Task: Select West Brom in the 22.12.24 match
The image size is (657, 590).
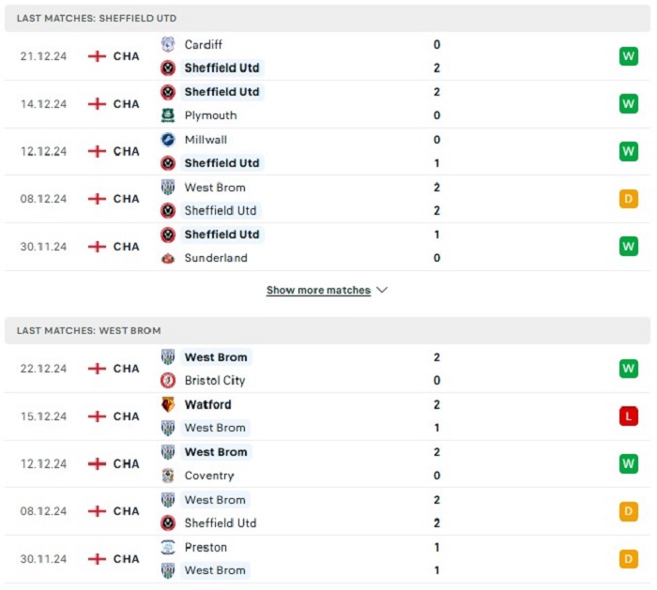Action: point(216,357)
